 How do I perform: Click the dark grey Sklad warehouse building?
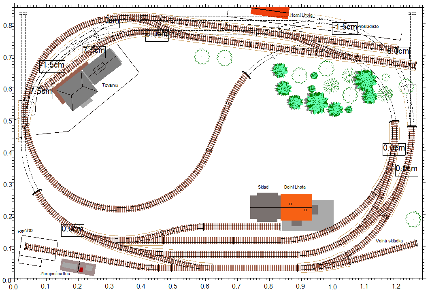click(x=265, y=207)
